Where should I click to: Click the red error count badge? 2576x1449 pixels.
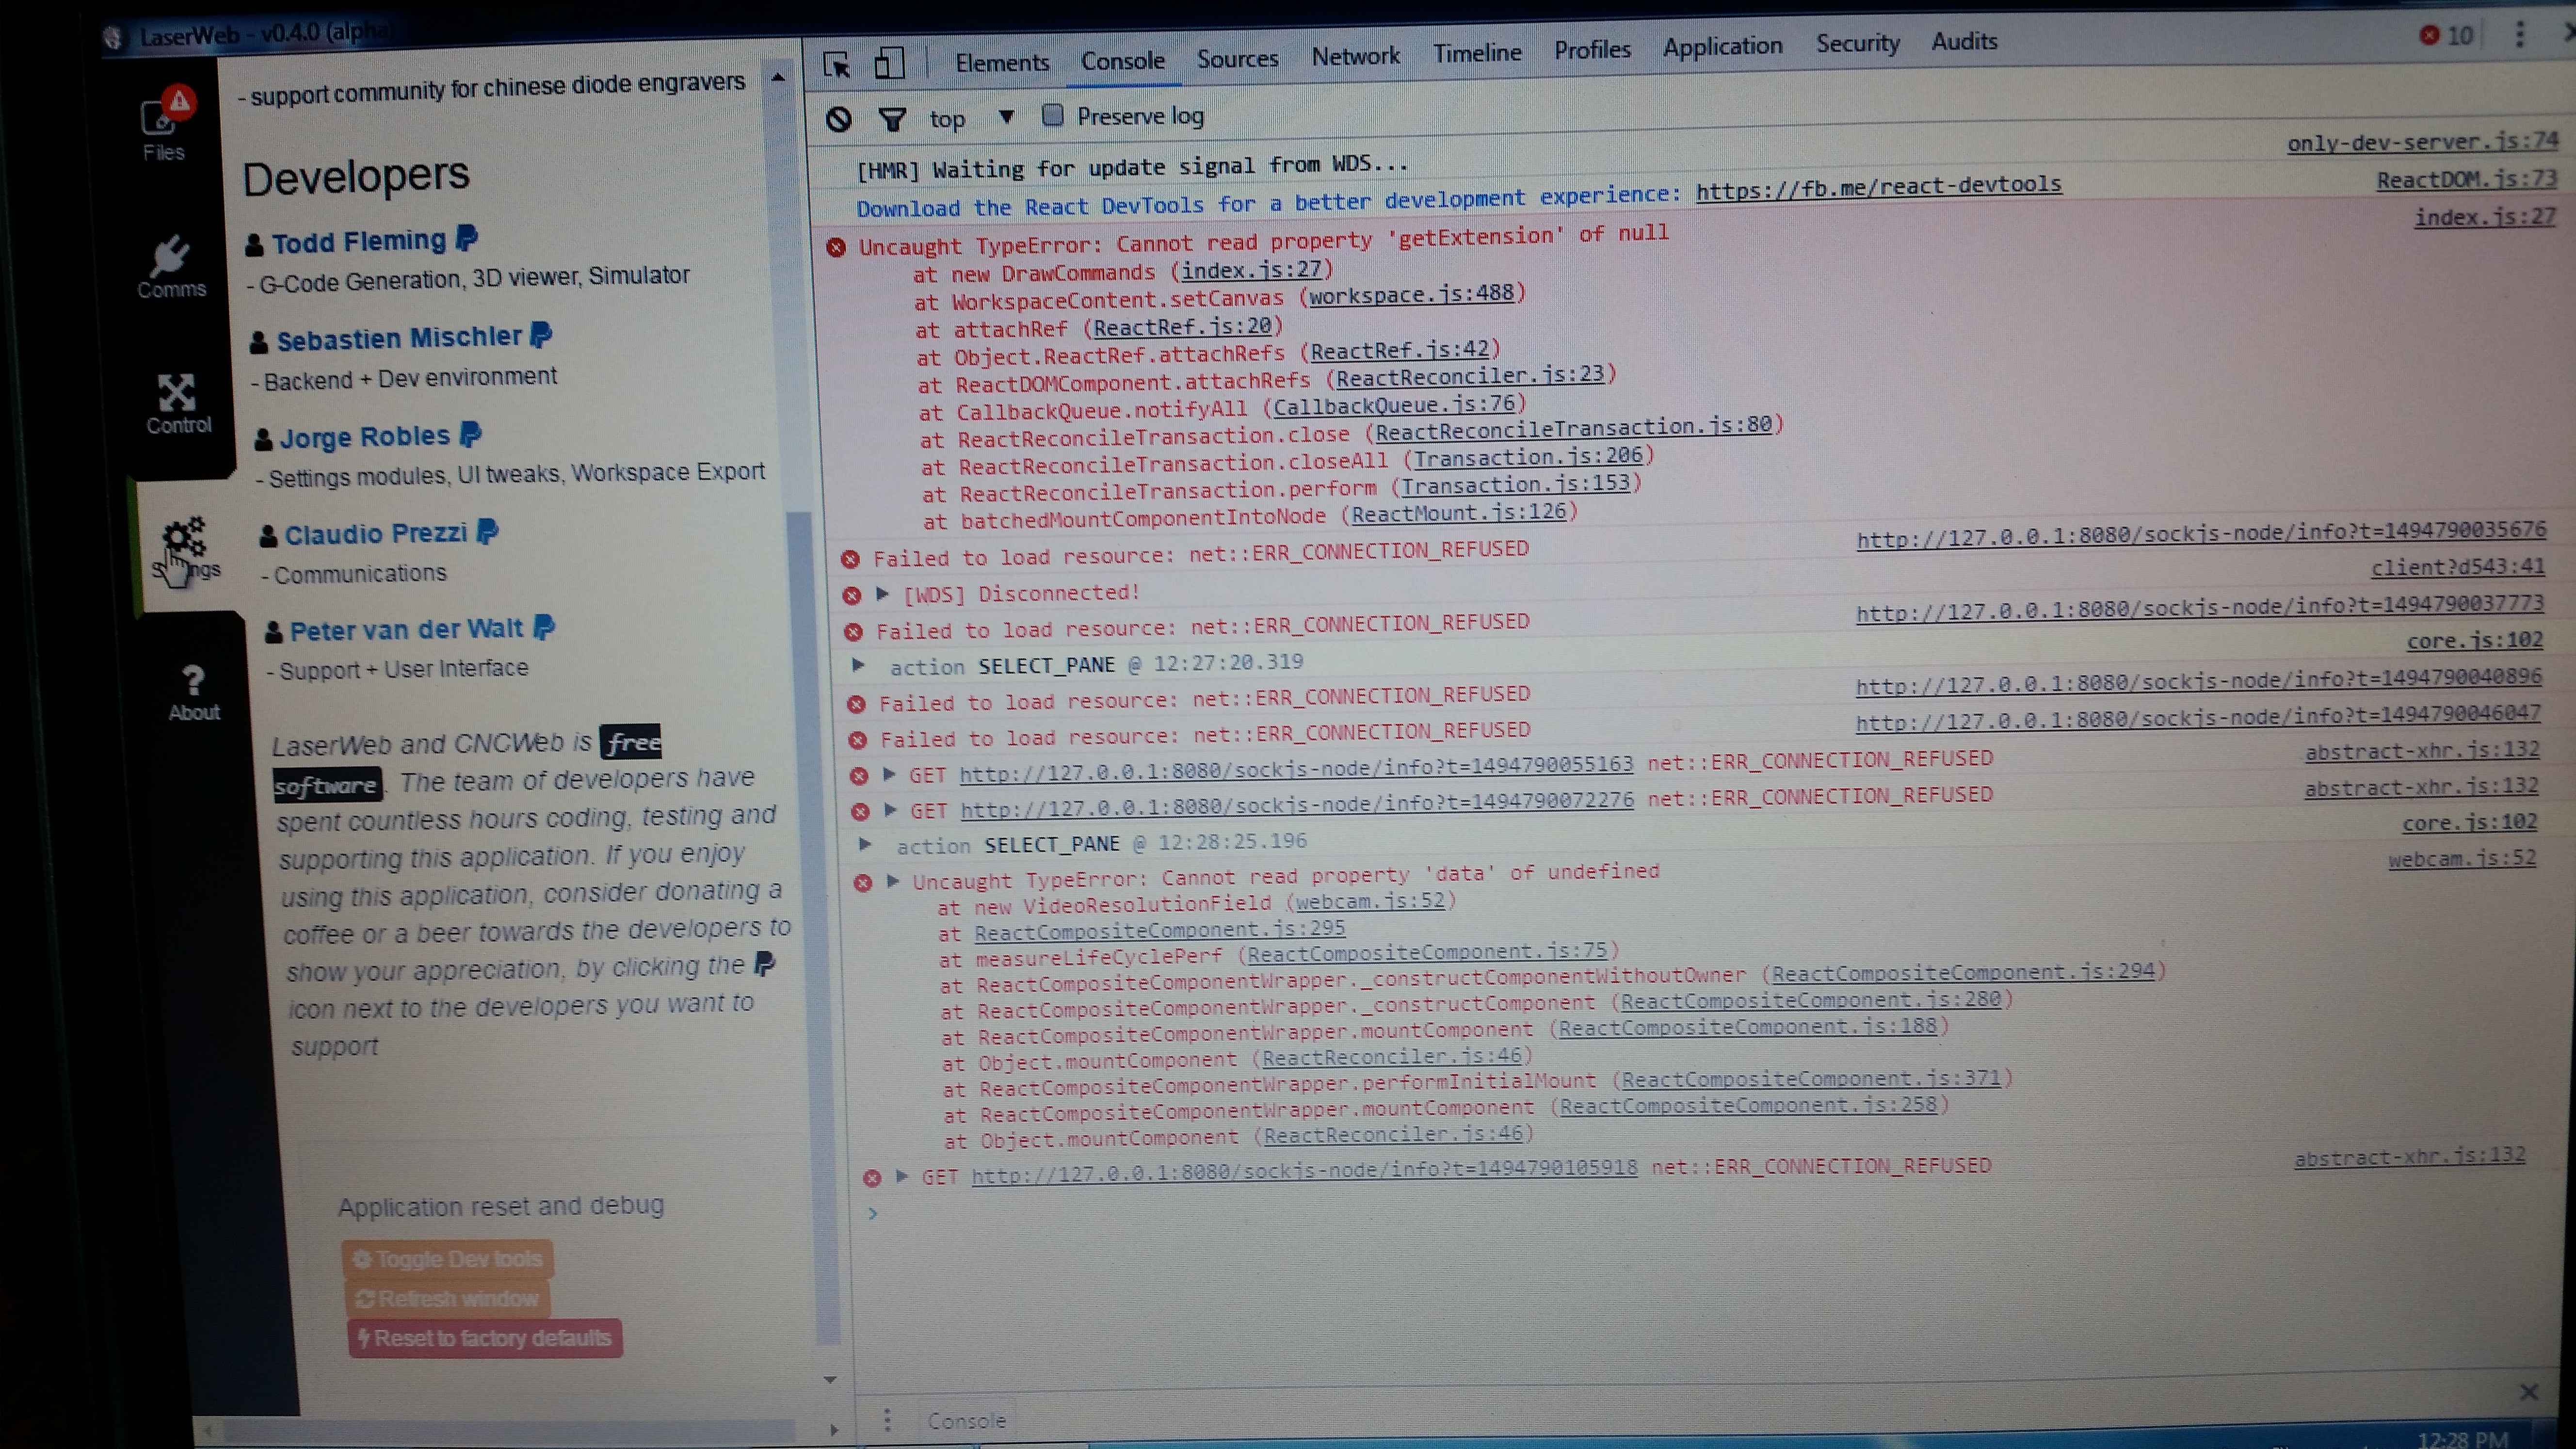click(x=2445, y=35)
